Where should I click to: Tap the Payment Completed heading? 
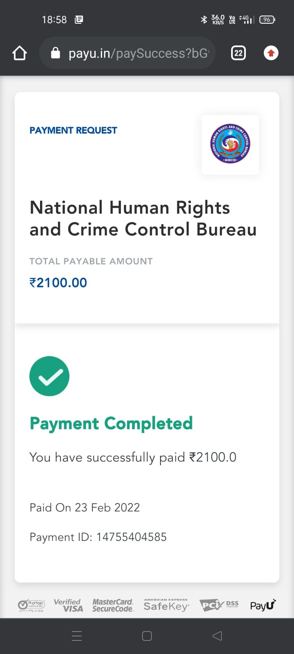click(x=111, y=423)
